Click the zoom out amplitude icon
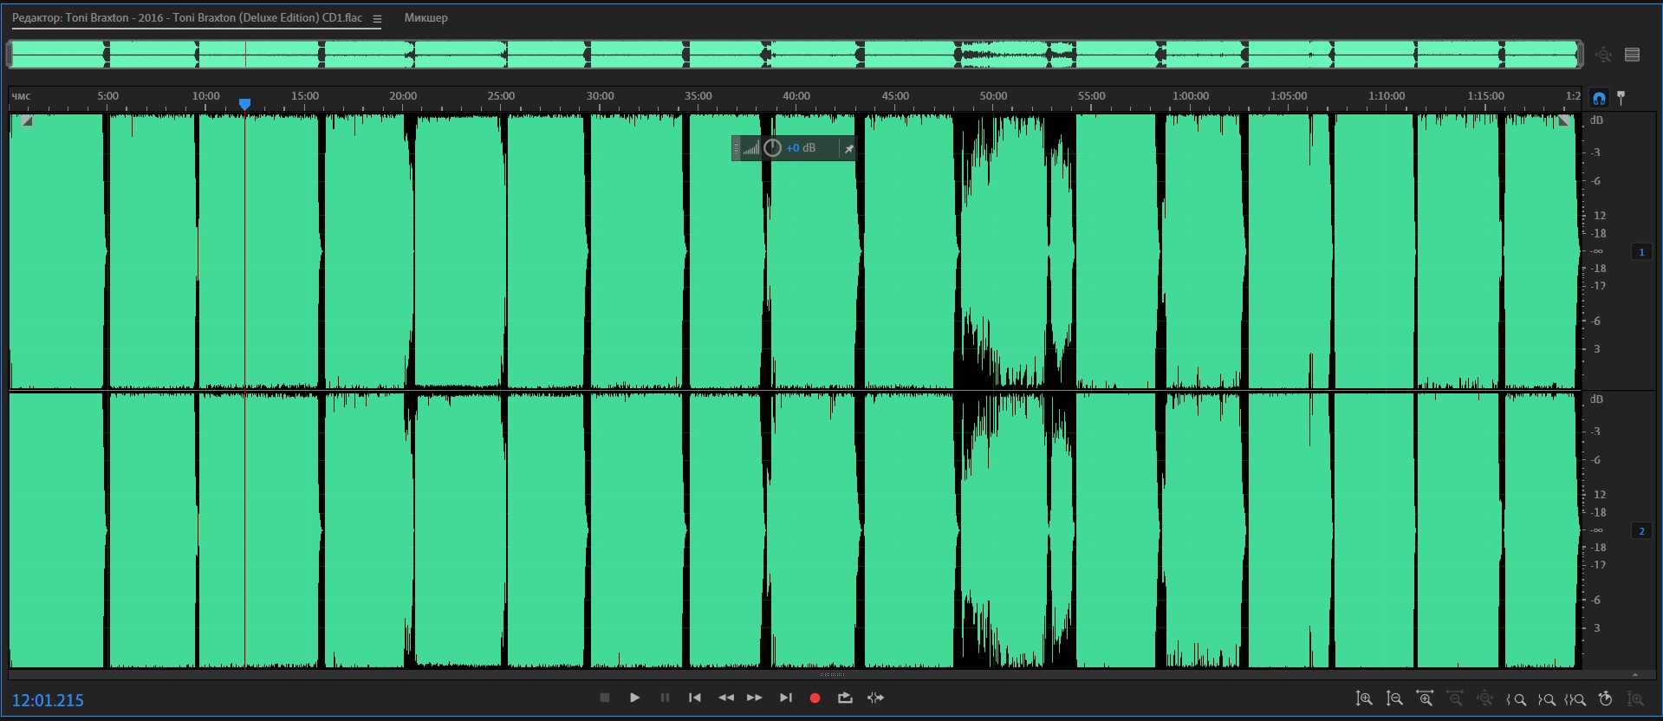1663x721 pixels. 1394,698
